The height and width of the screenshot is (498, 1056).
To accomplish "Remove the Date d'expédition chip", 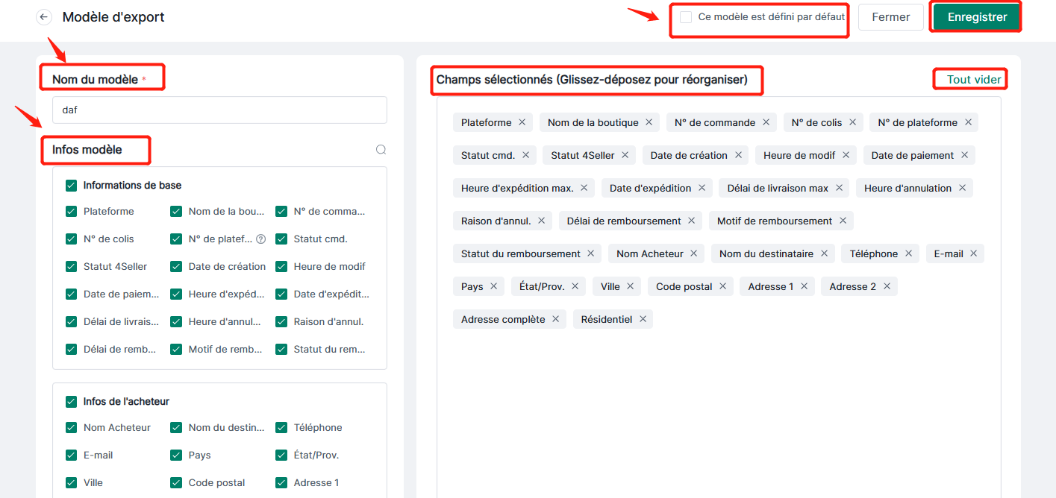I will [x=702, y=188].
